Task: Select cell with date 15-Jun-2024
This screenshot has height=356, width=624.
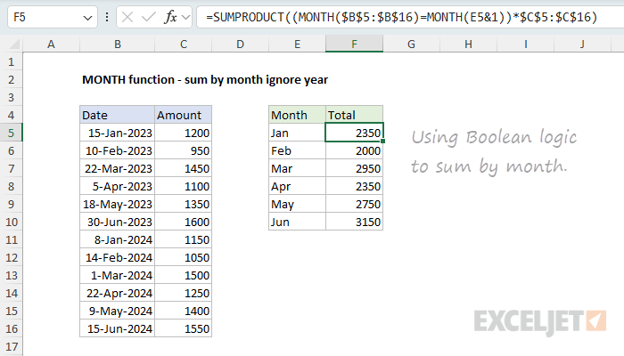Action: 118,328
